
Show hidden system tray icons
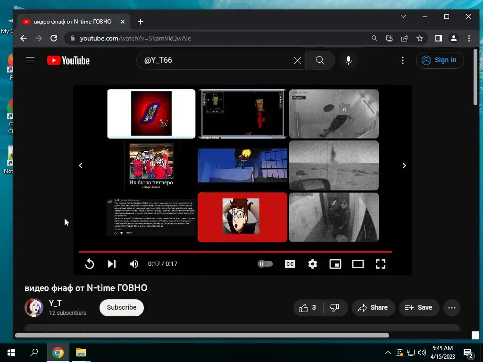click(388, 353)
